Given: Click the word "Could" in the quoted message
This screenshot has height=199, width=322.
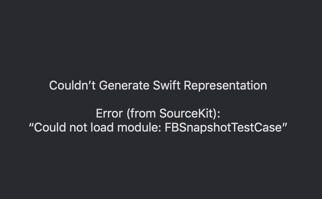Looking at the screenshot, I should coord(50,127).
